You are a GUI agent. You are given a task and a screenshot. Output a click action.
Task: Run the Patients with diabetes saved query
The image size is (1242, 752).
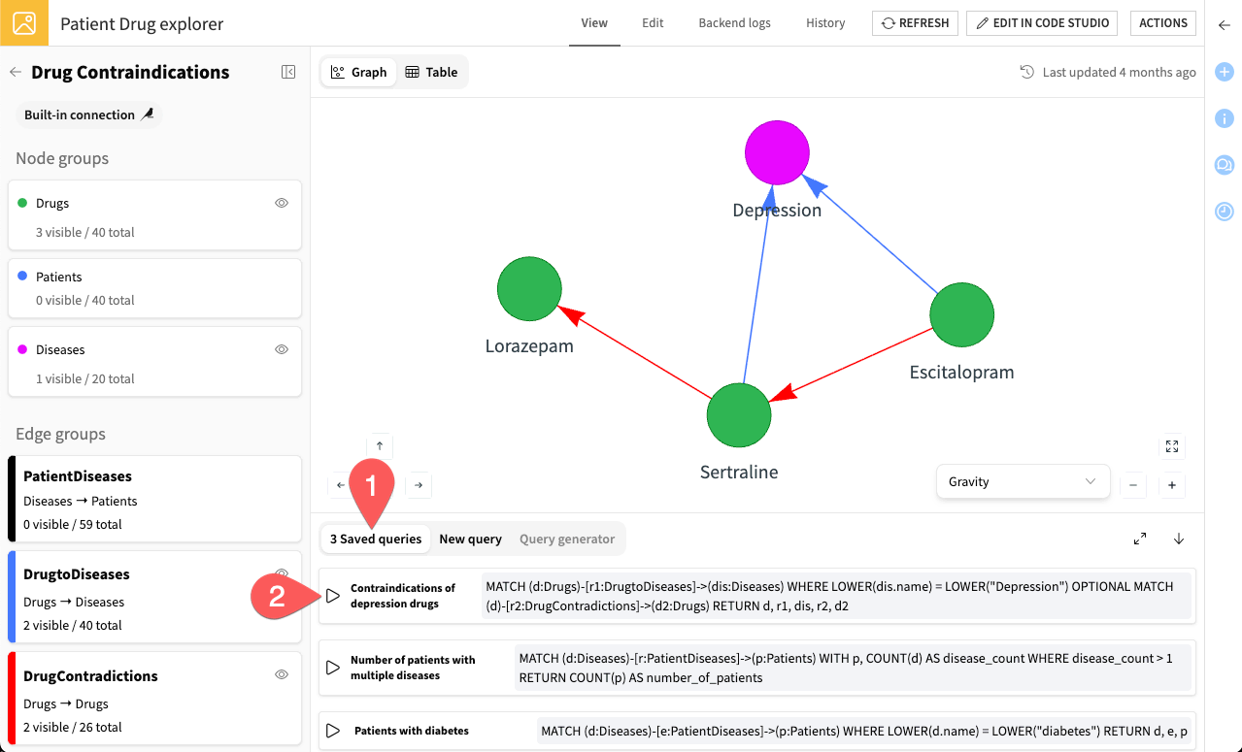(x=333, y=731)
